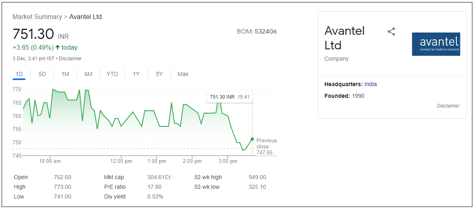The width and height of the screenshot is (474, 209).
Task: Click the 52-wk low value 325.10
Action: click(x=257, y=187)
